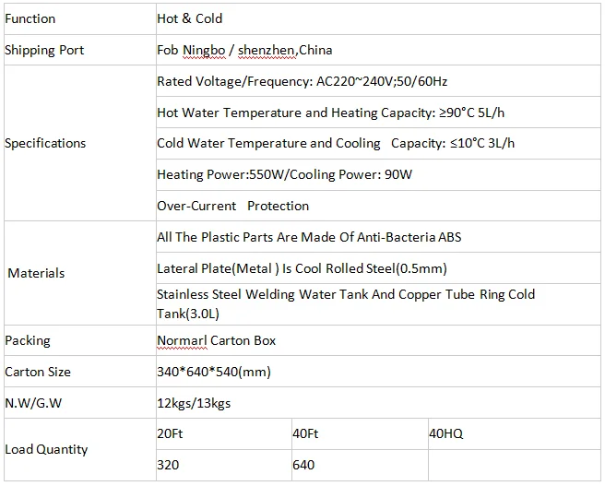Click the Specifications row label

45,143
